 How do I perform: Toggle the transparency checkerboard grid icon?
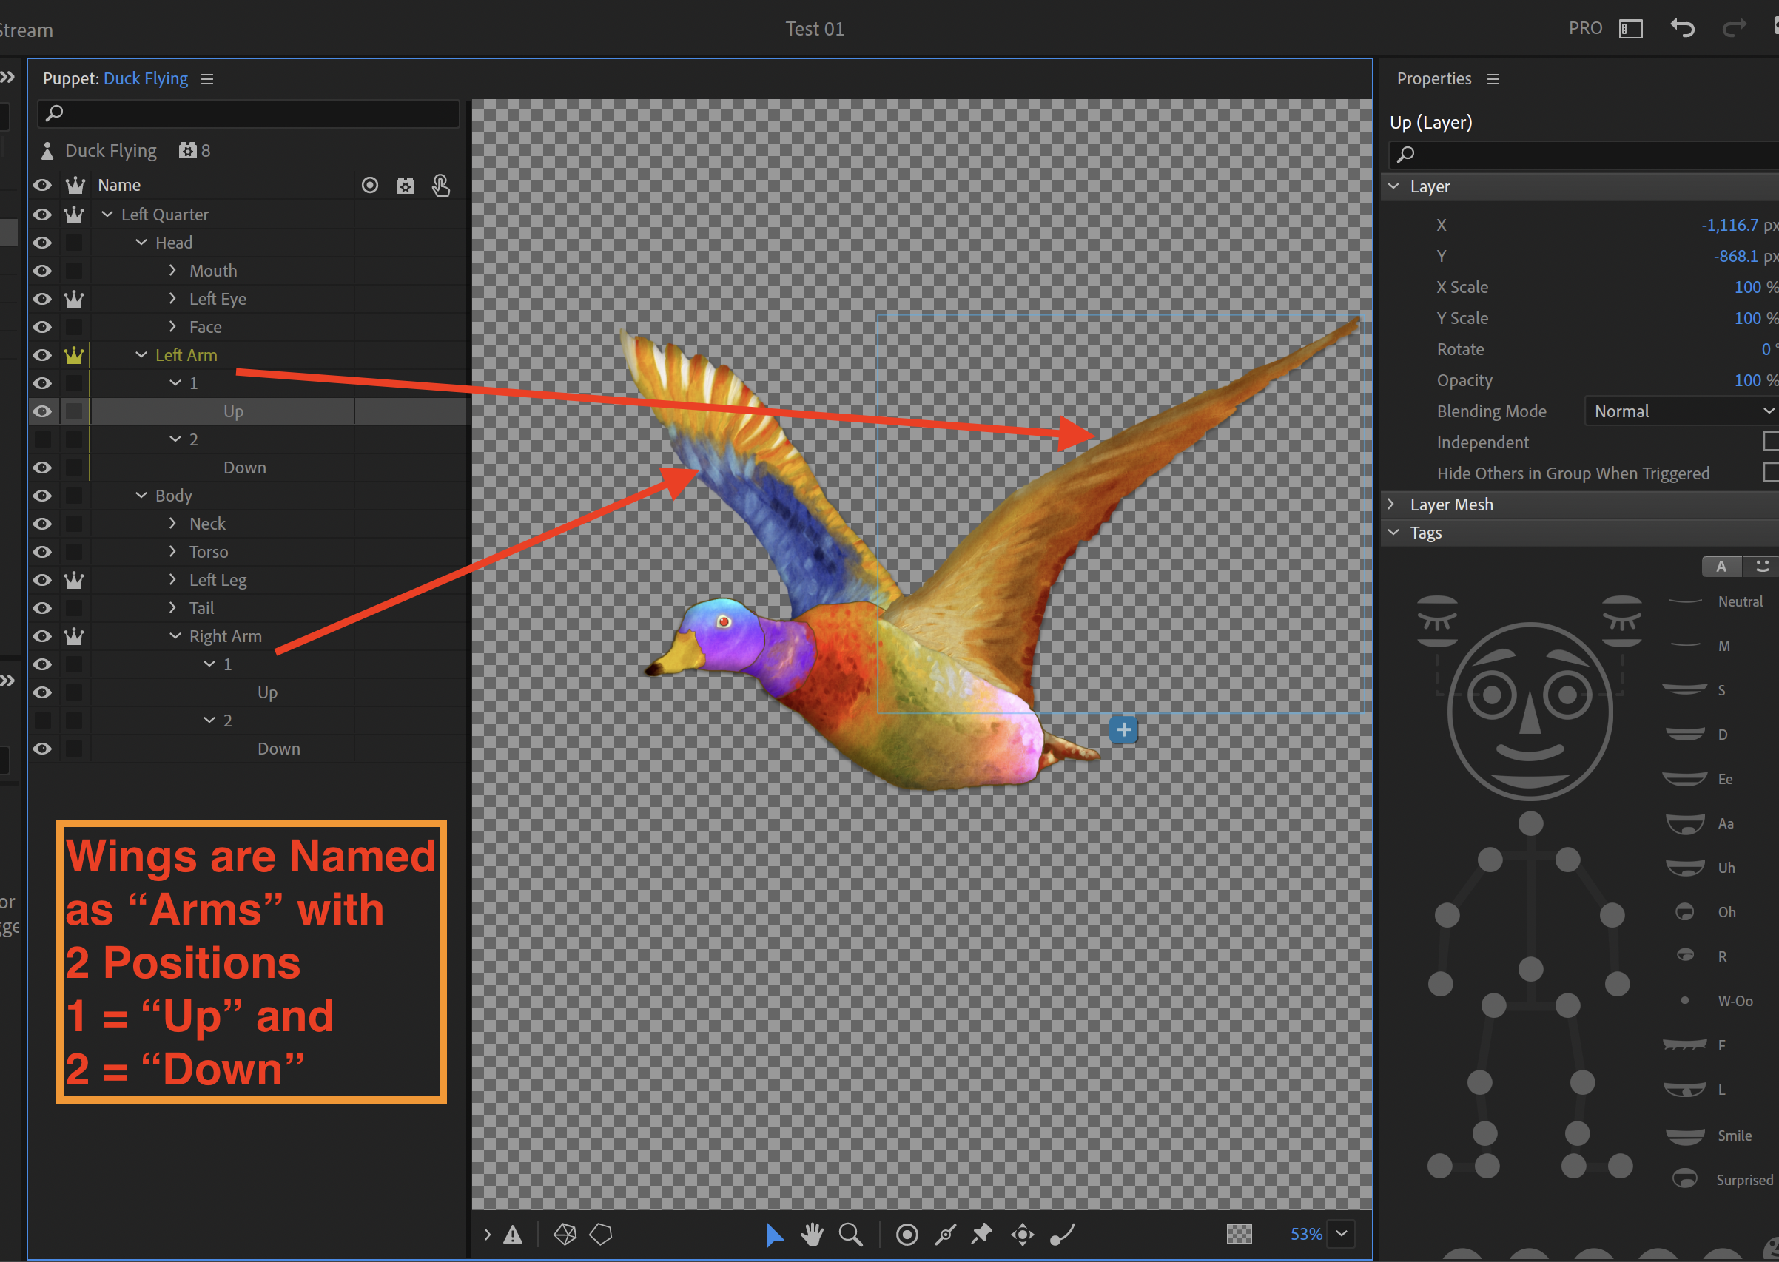(x=1239, y=1234)
